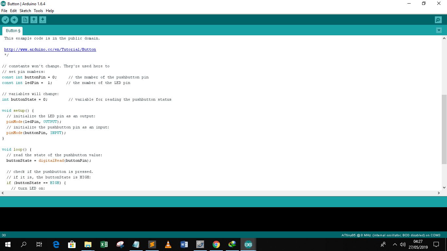Viewport: 447px width, 251px height.
Task: Open the Tools menu
Action: (38, 11)
